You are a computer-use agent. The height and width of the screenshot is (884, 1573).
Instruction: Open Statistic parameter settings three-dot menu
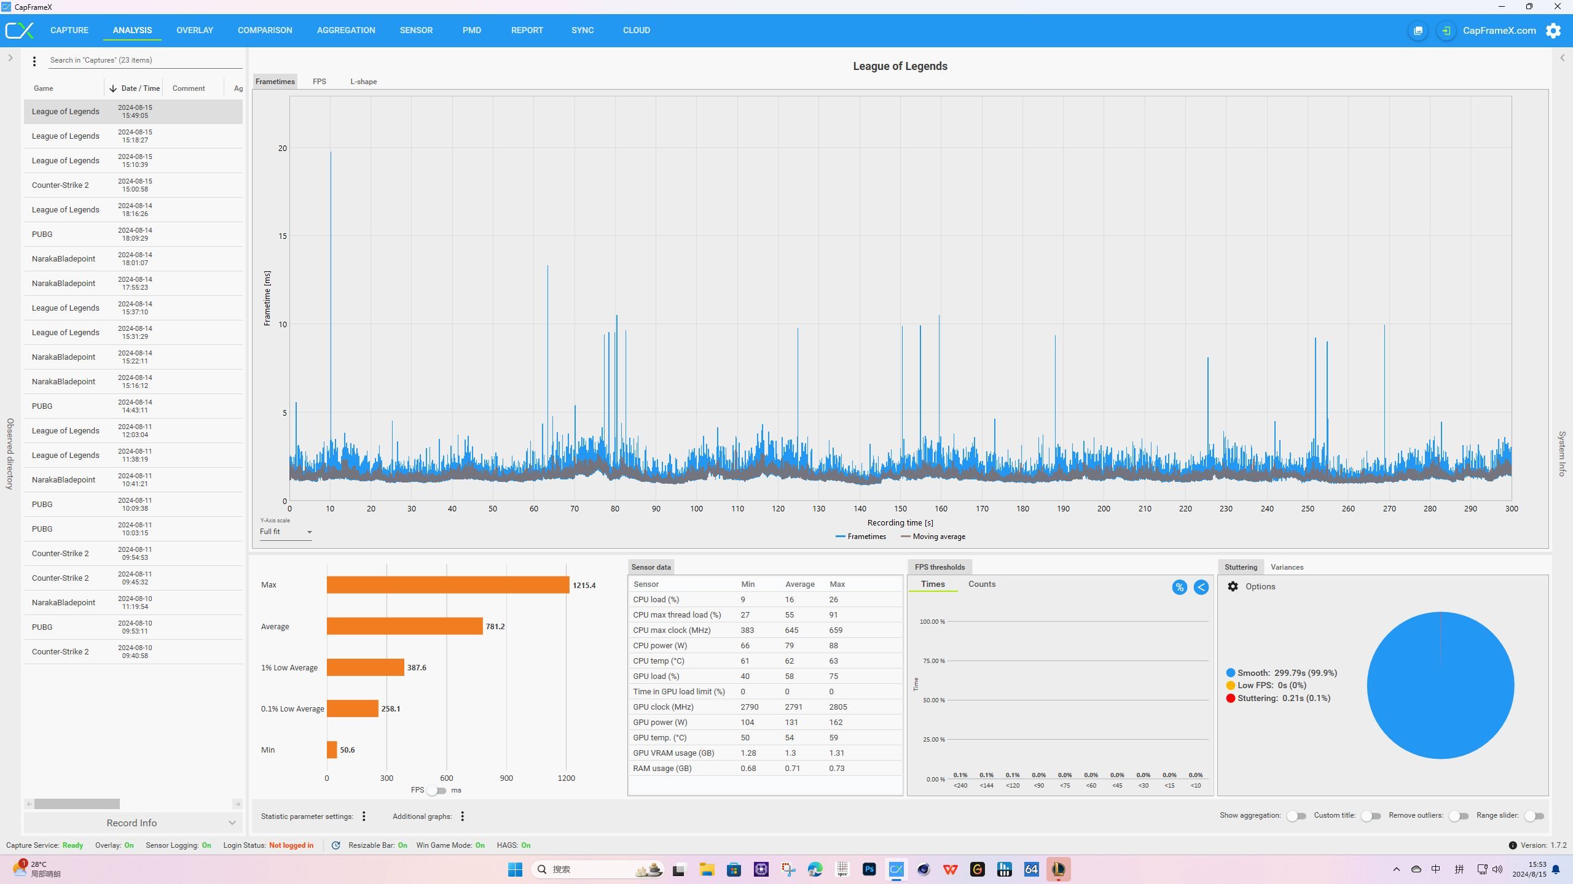tap(364, 816)
